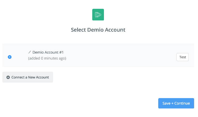Test the Demio Account #1 connection
The image size is (198, 117).
pos(182,57)
